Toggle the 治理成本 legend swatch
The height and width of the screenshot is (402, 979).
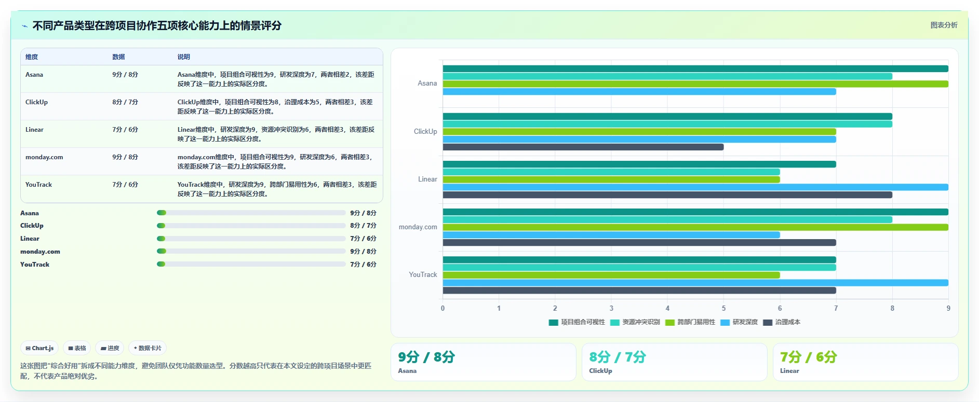coord(768,322)
